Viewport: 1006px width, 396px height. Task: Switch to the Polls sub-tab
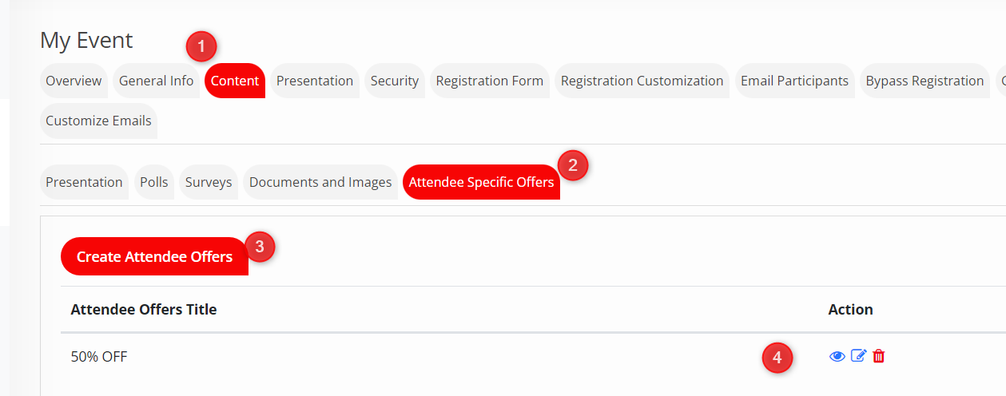(154, 182)
